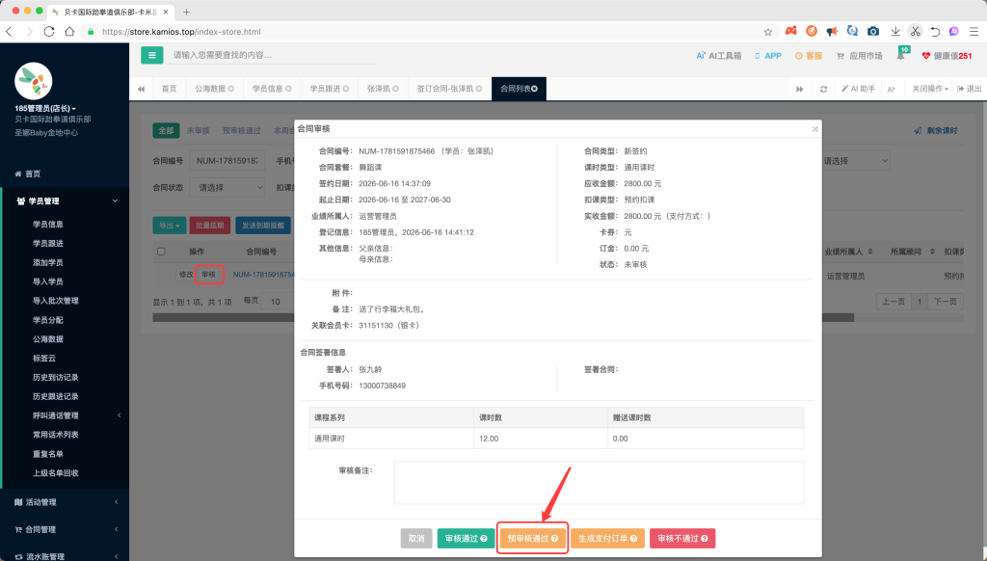Switch to the 签订合同-张泽凯 tab
Viewport: 987px width, 561px height.
449,89
